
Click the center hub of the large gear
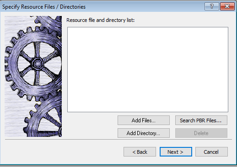click(x=38, y=63)
